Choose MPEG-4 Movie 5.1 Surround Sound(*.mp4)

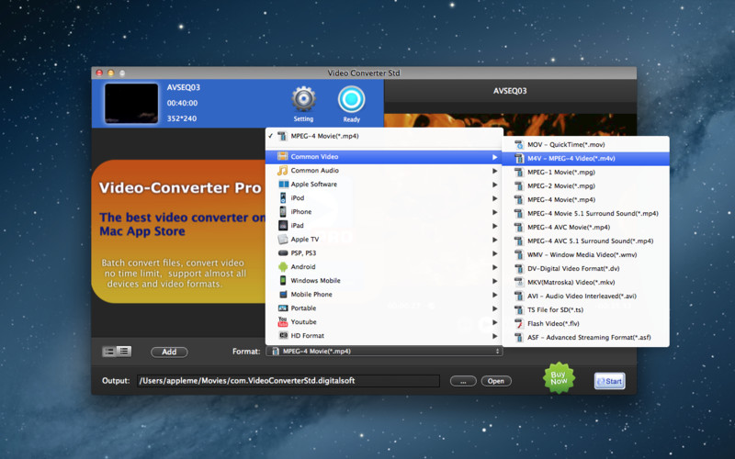(585, 214)
